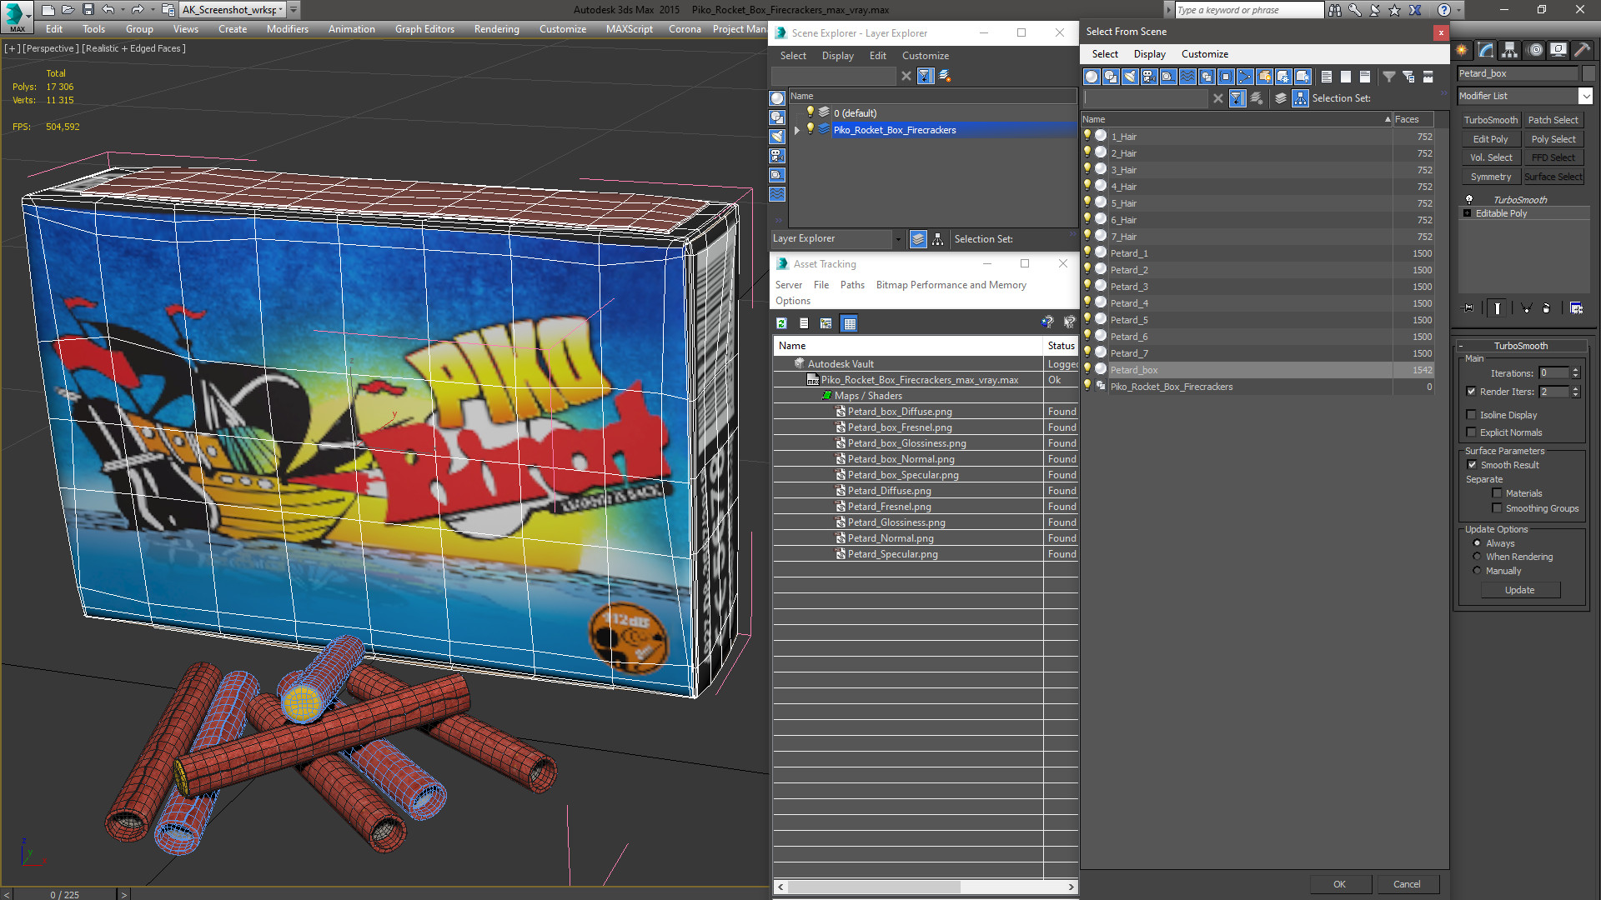Switch Asset Tracking to table view icon
The width and height of the screenshot is (1601, 900).
[x=849, y=323]
